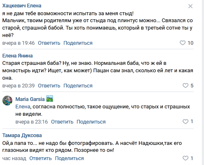The height and width of the screenshot is (165, 204).
Task: Like Тамара Дуксова's comment with heart icon
Action: click(x=186, y=158)
